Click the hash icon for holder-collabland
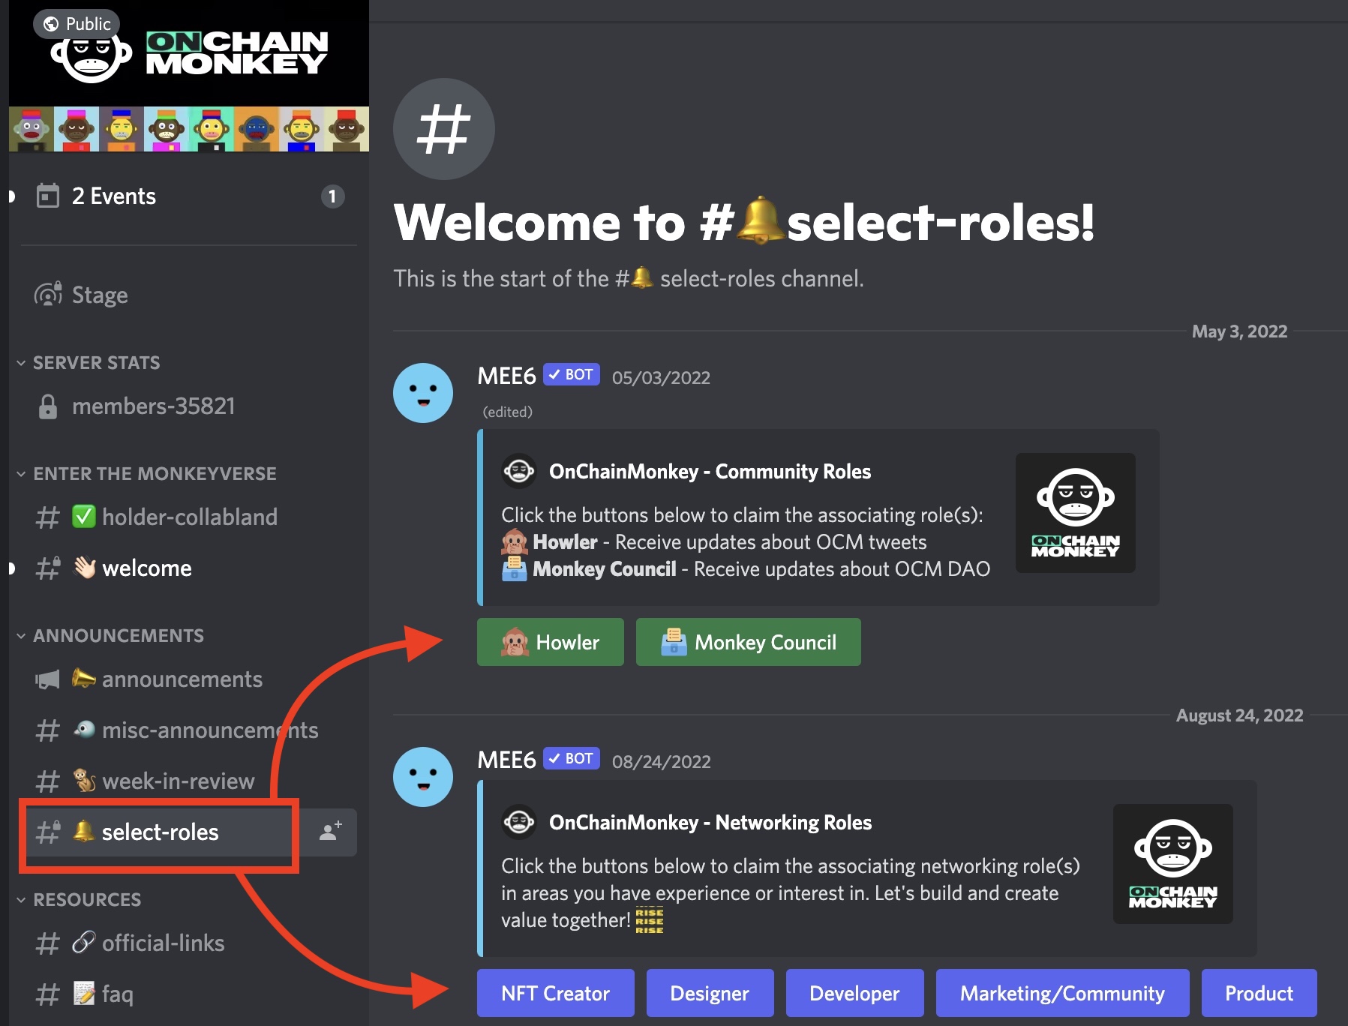 pyautogui.click(x=48, y=517)
